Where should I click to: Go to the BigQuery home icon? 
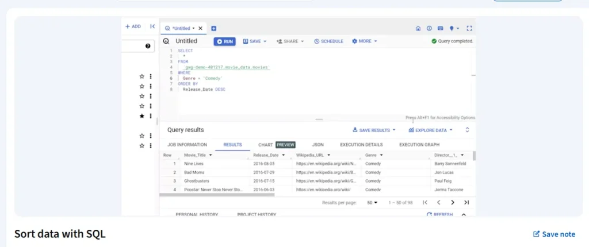point(418,28)
